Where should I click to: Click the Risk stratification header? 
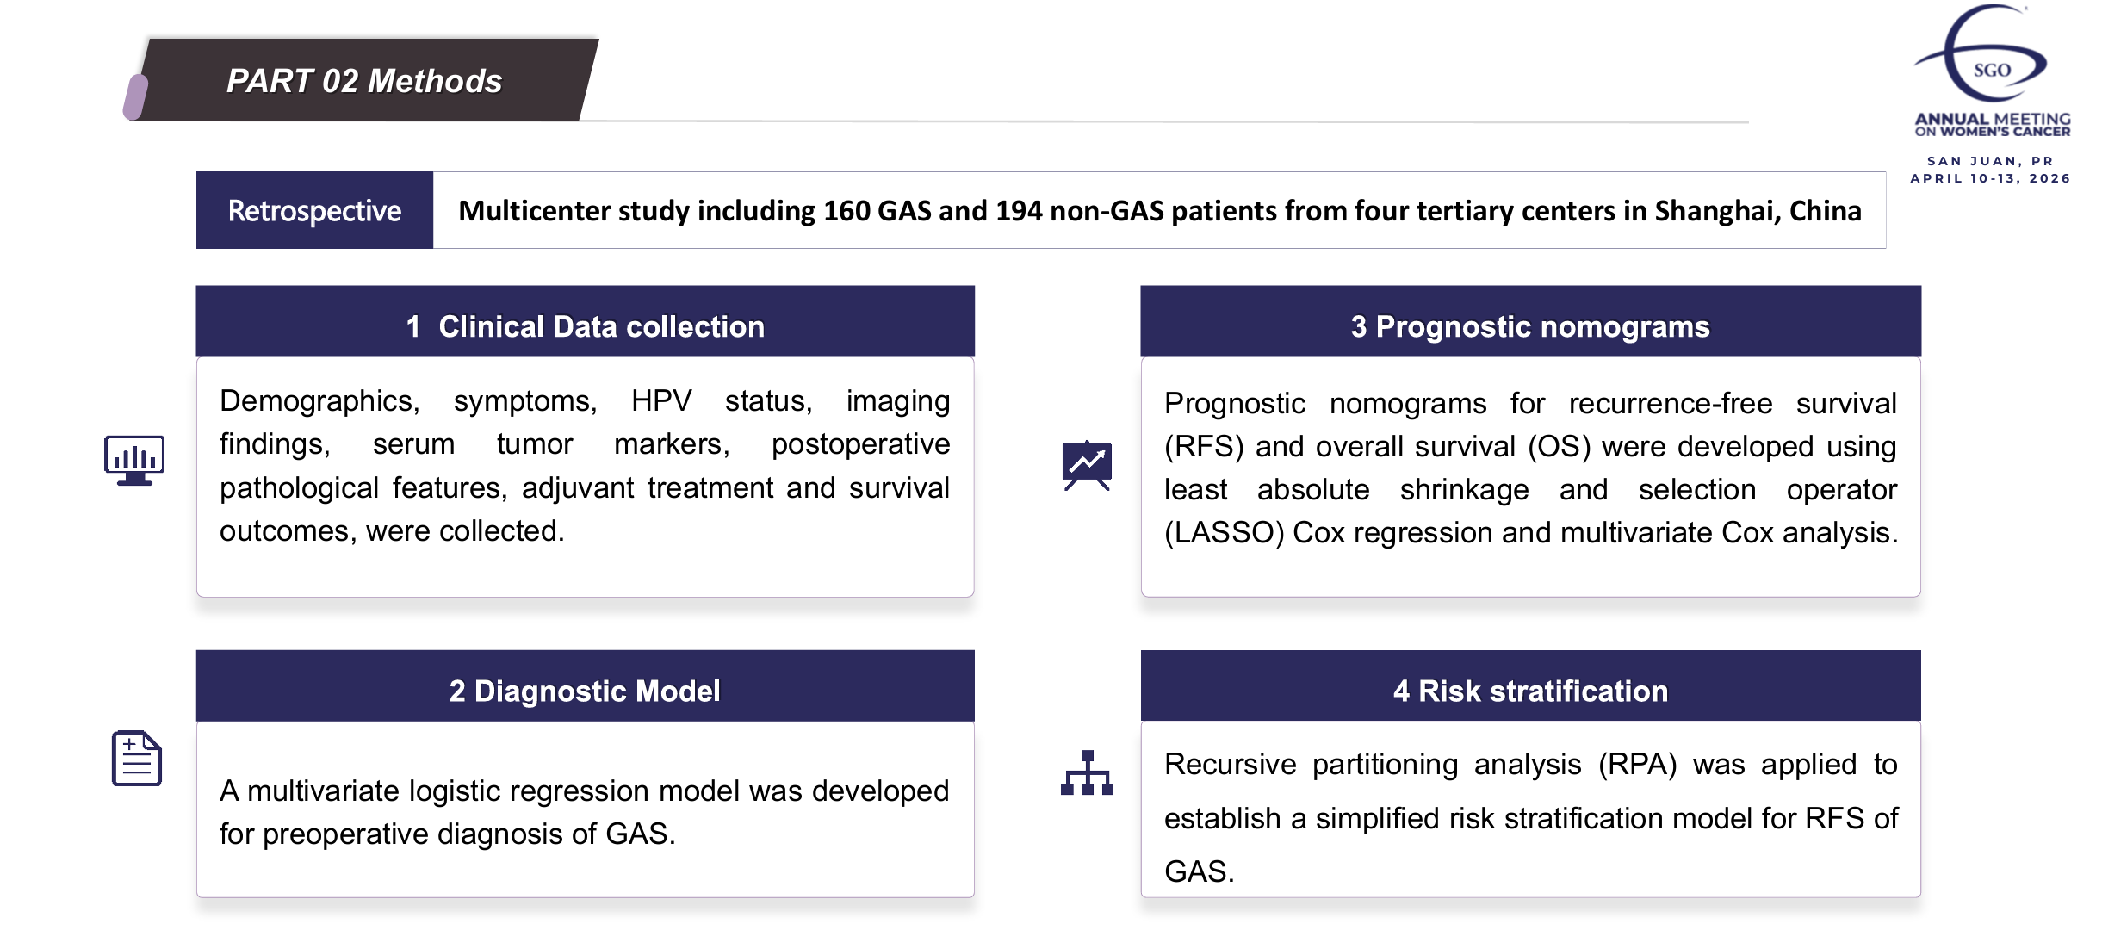point(1530,691)
